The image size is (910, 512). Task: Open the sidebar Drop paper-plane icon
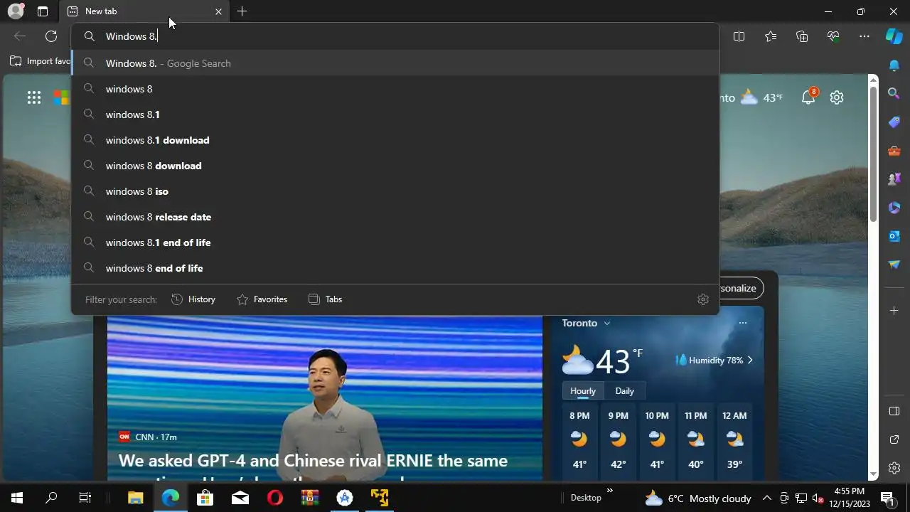[894, 265]
